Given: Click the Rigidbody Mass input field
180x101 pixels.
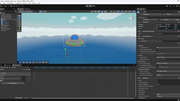Looking at the screenshot, I should point(168,81).
